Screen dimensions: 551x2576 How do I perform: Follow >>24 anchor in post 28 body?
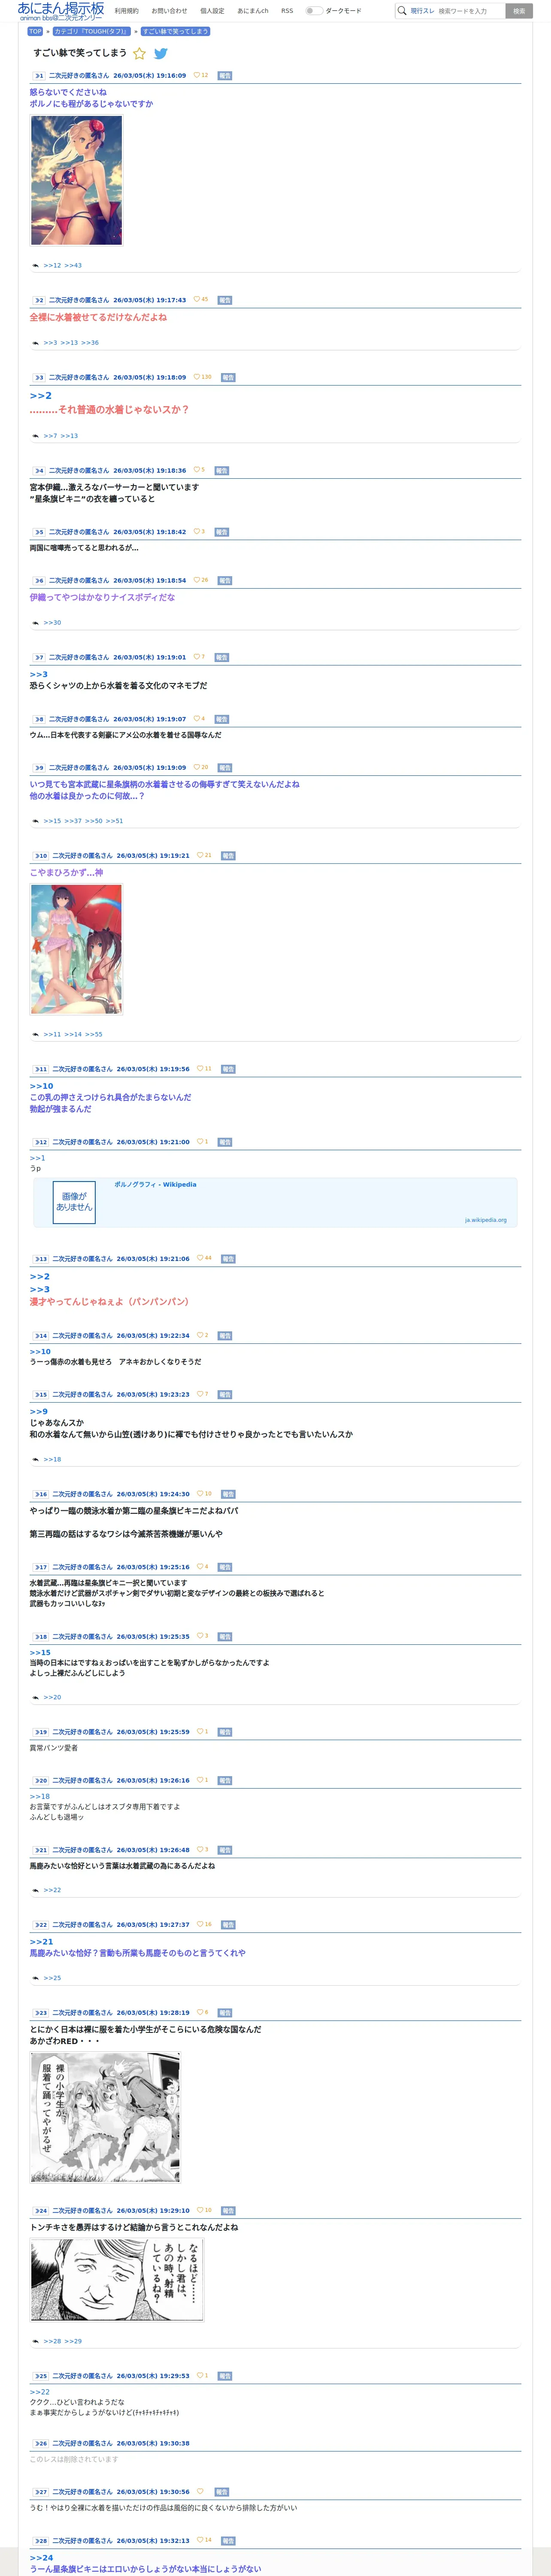41,2558
